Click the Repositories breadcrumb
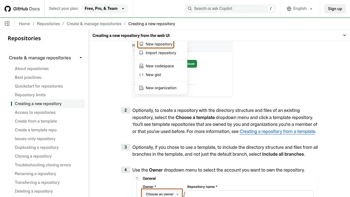 point(48,24)
